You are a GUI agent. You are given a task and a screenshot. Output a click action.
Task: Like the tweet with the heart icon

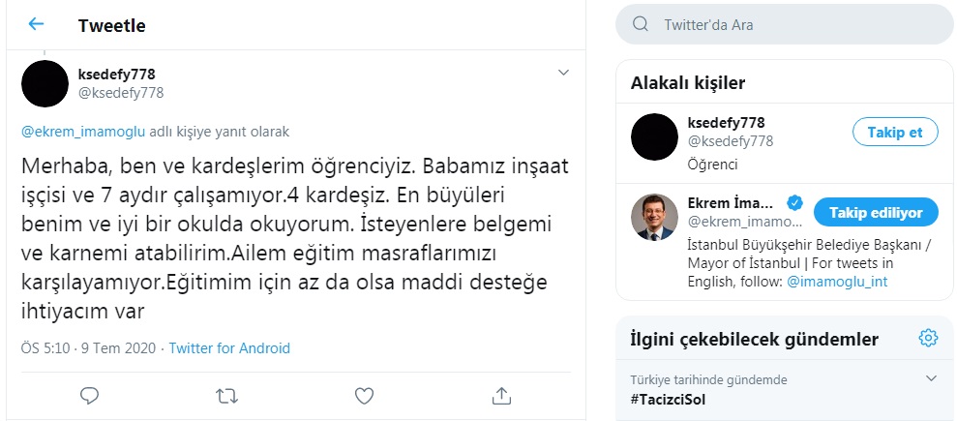(x=364, y=395)
